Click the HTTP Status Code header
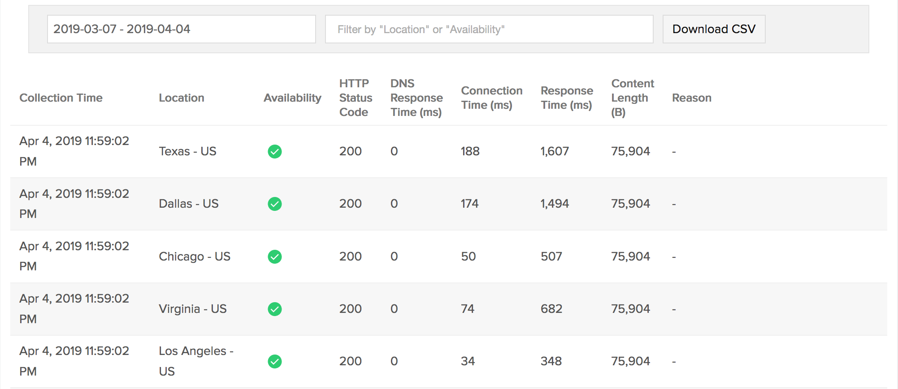The height and width of the screenshot is (389, 898). (x=356, y=98)
